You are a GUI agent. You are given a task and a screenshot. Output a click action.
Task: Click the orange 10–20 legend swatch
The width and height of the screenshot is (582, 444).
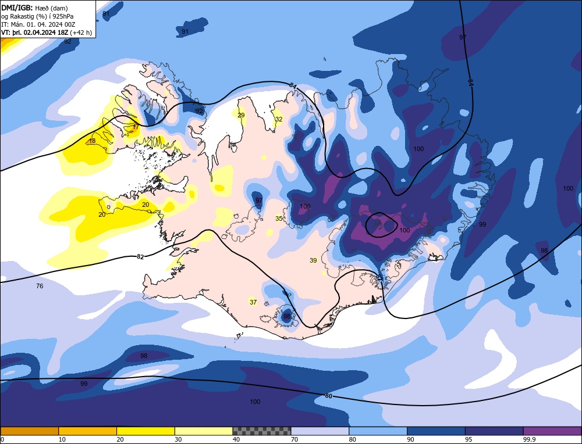click(88, 431)
